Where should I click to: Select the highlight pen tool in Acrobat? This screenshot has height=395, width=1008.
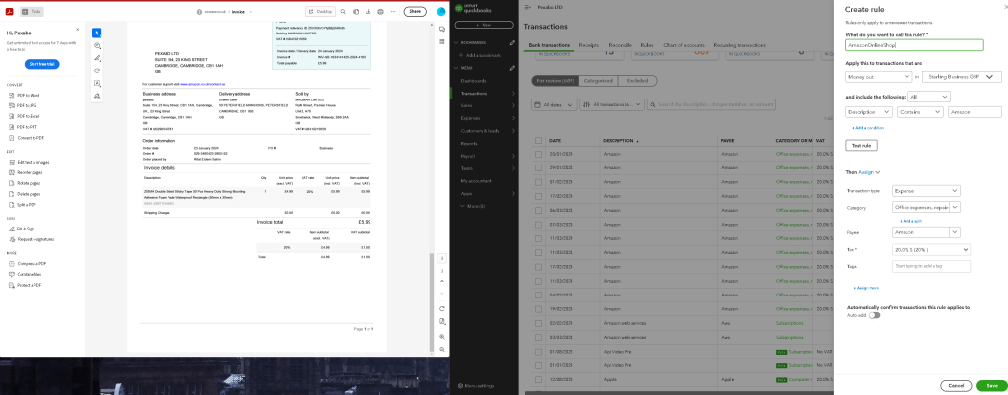coord(97,58)
